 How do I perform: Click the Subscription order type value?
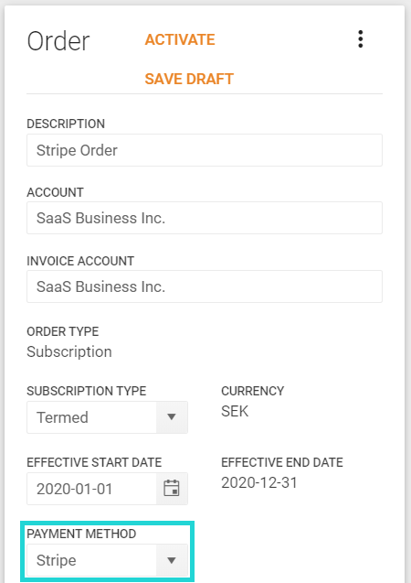pos(69,351)
